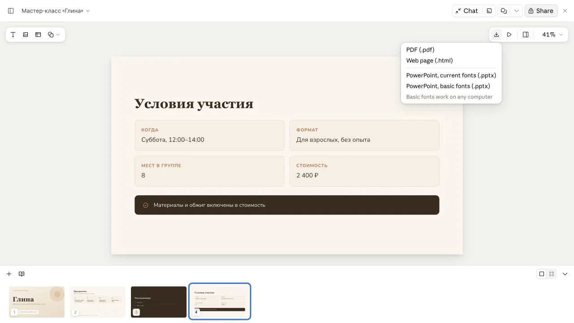This screenshot has width=574, height=323.
Task: Insert an image with the image tool
Action: point(26,35)
